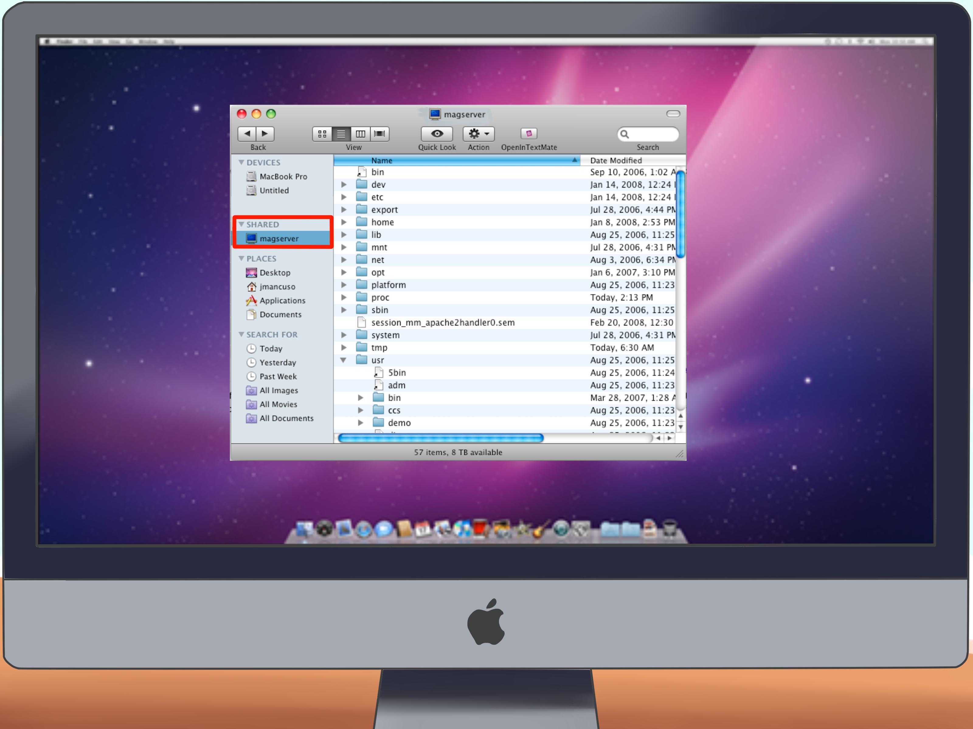Screen dimensions: 973x729
Task: Click the vertical scrollbar thumb
Action: pos(680,214)
